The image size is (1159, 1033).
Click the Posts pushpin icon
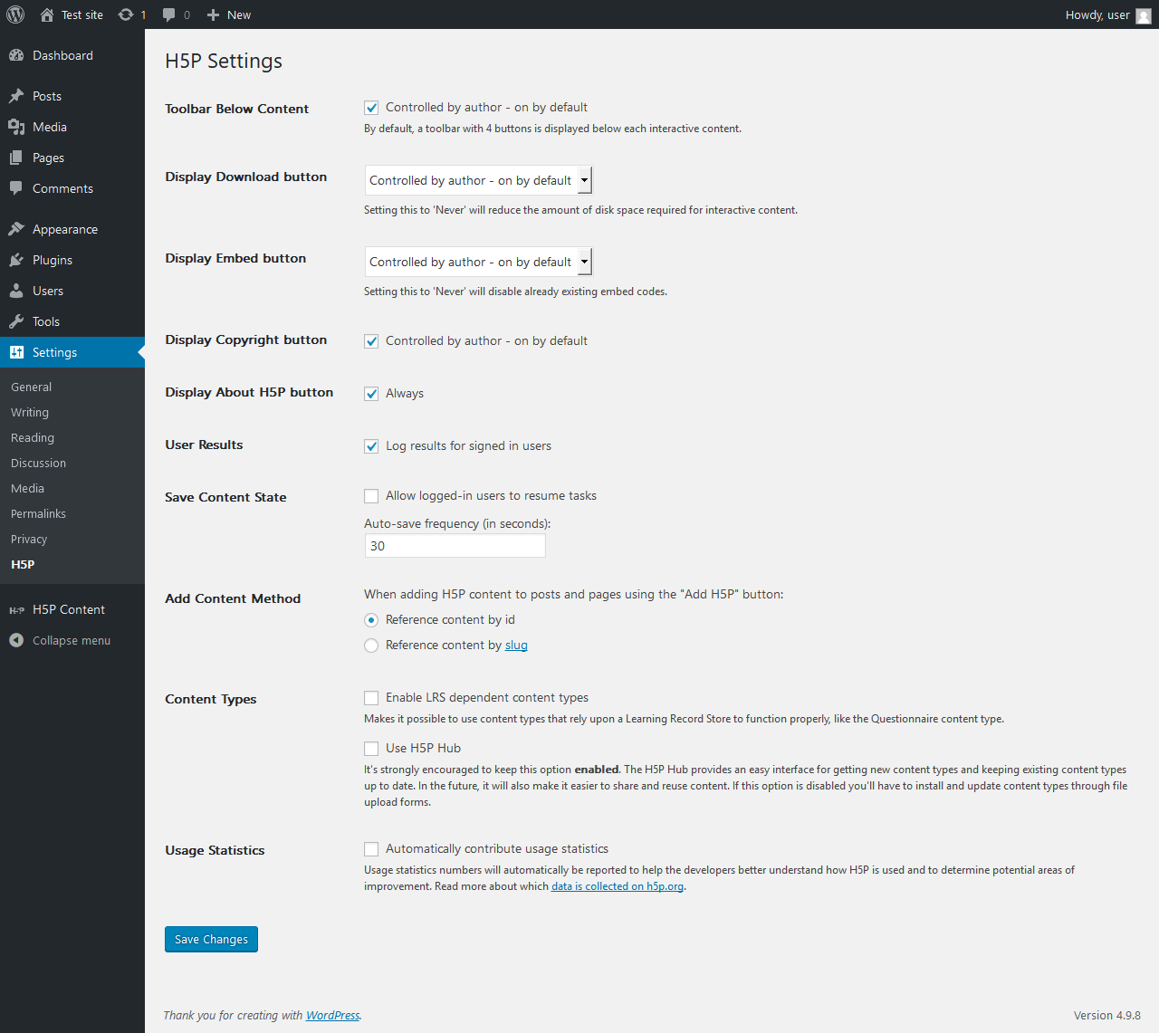point(16,96)
